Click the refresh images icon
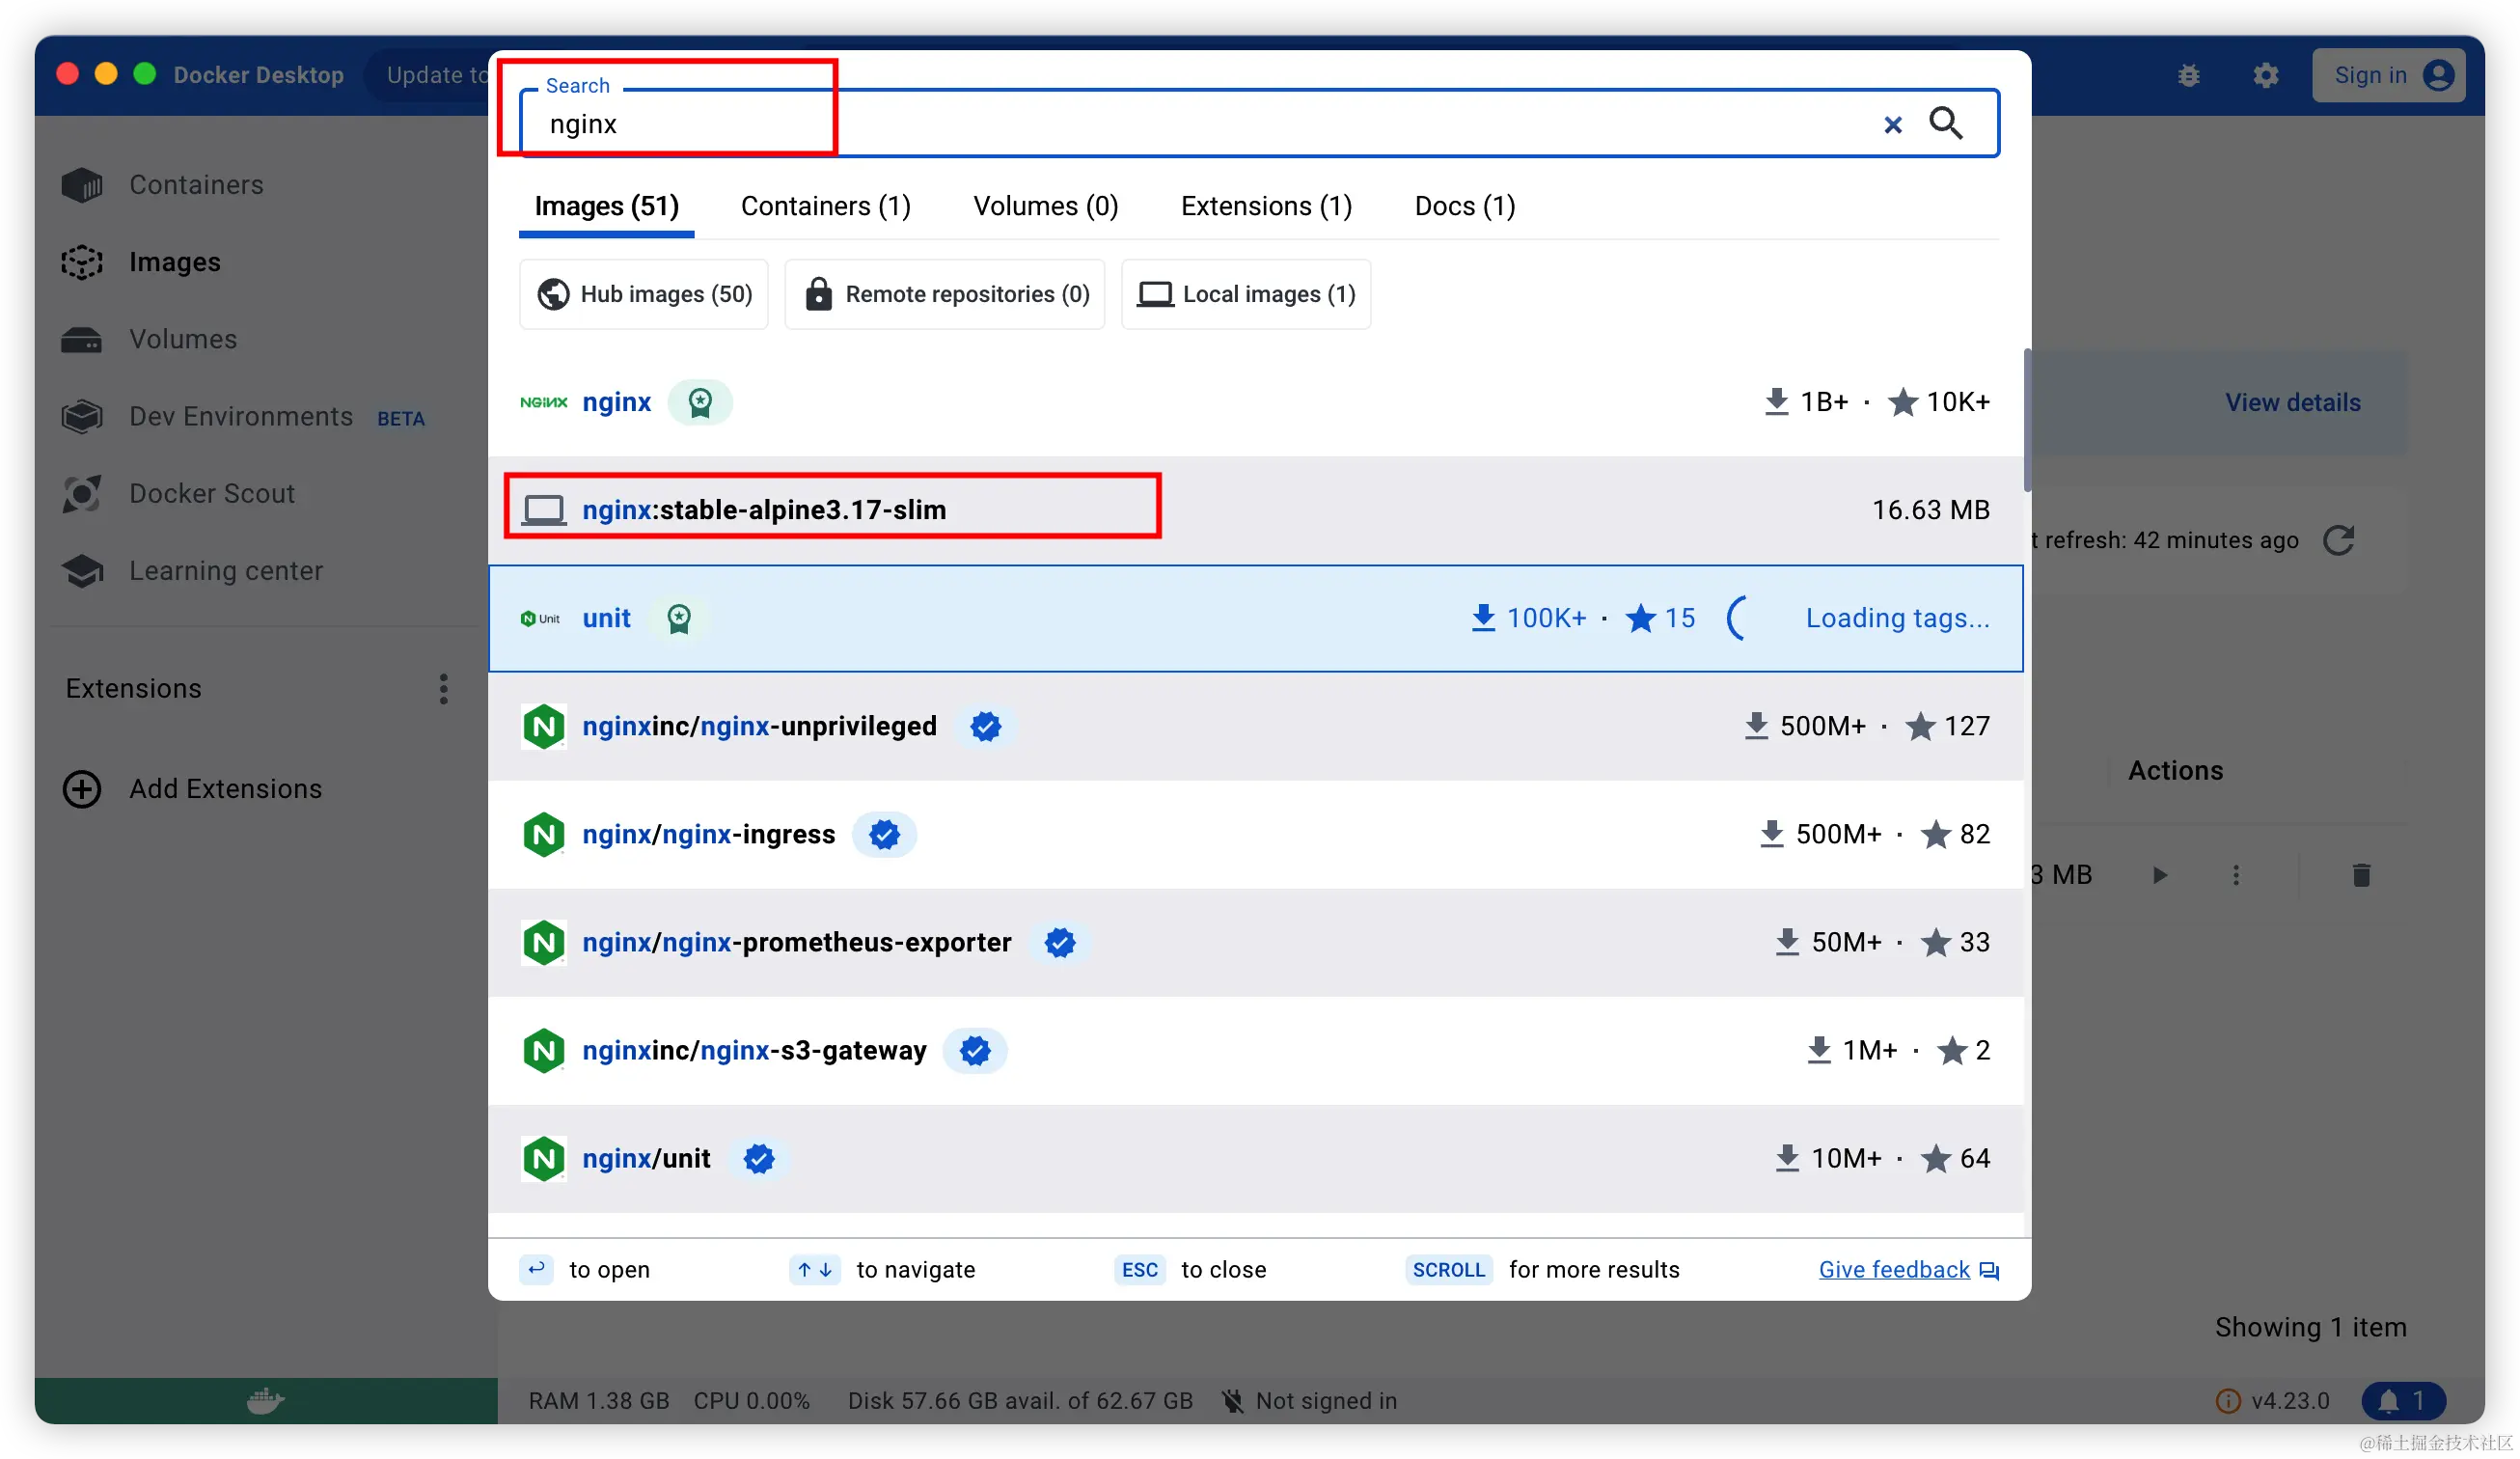The width and height of the screenshot is (2520, 1459). (x=2338, y=541)
